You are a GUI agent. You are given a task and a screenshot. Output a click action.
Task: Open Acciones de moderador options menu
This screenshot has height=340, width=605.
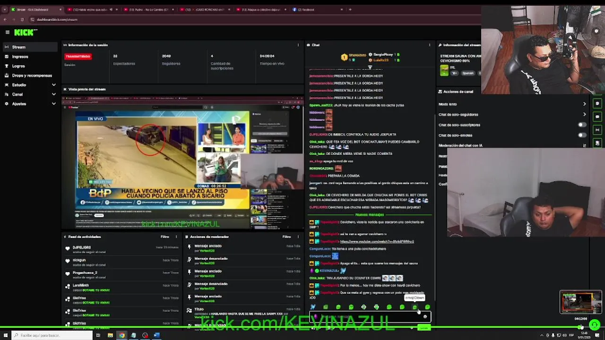click(x=298, y=237)
